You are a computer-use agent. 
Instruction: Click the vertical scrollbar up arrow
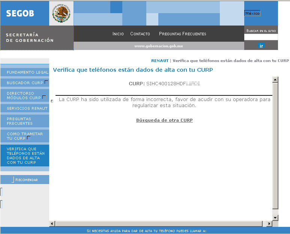pos(275,80)
